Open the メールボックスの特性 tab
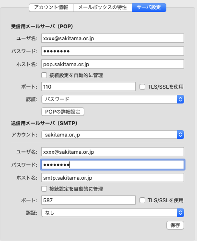This screenshot has width=197, height=241. tap(103, 7)
